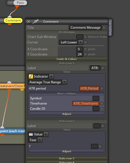Click the X Coordinate value field
This screenshot has width=130, height=163.
(80, 49)
